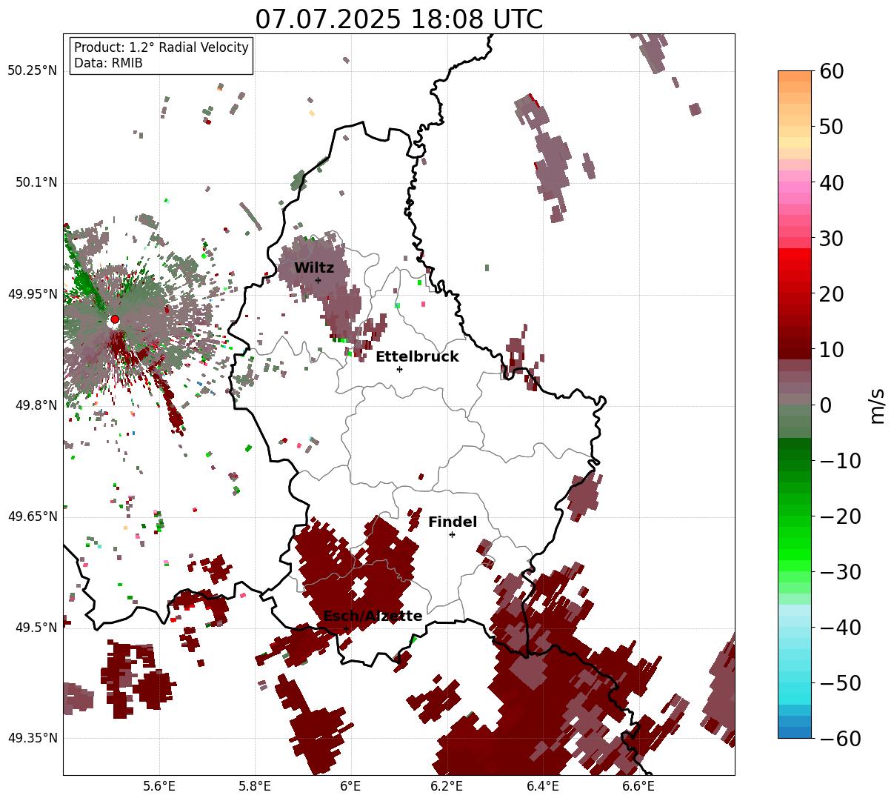
Task: Pick the pink colorbar band near 40
Action: point(795,187)
